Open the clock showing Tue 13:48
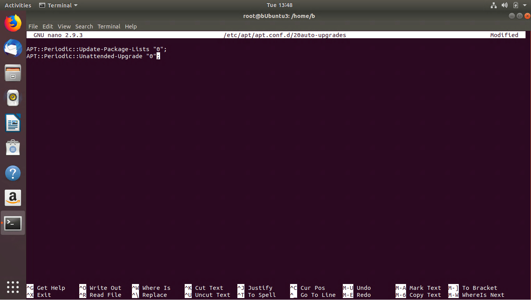The image size is (531, 300). point(279,5)
